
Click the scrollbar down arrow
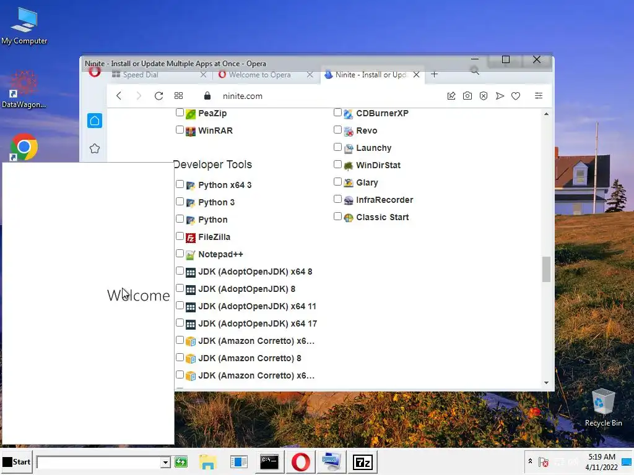(546, 382)
